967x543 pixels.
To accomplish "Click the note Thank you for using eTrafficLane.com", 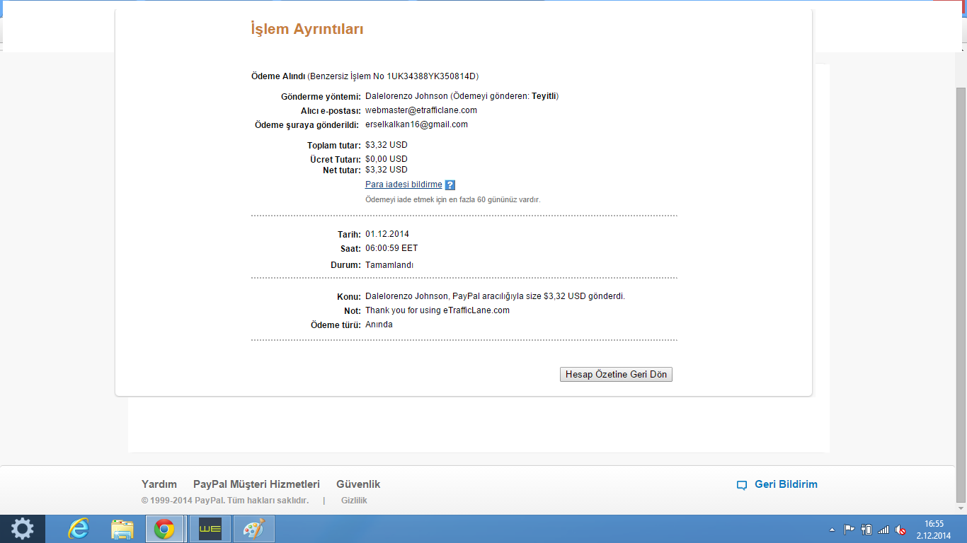I will (437, 310).
